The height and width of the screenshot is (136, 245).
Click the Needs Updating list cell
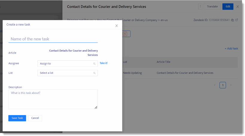(132, 73)
